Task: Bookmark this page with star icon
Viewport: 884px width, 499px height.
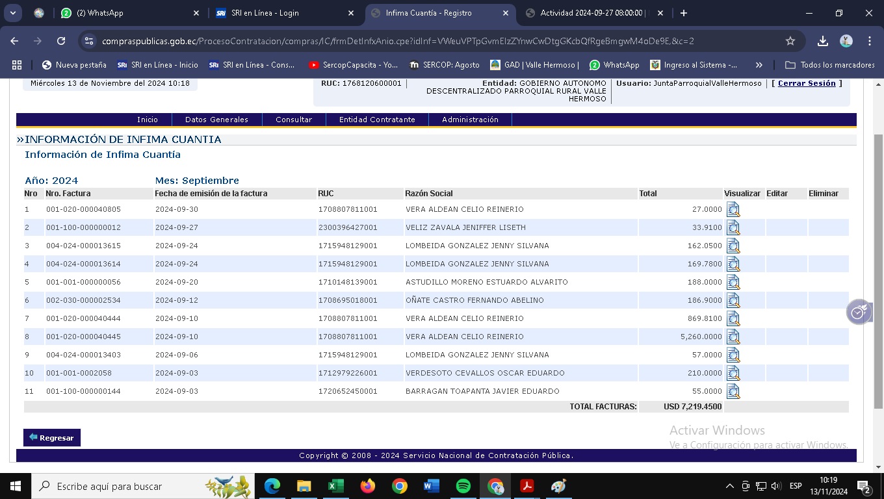Action: (790, 41)
